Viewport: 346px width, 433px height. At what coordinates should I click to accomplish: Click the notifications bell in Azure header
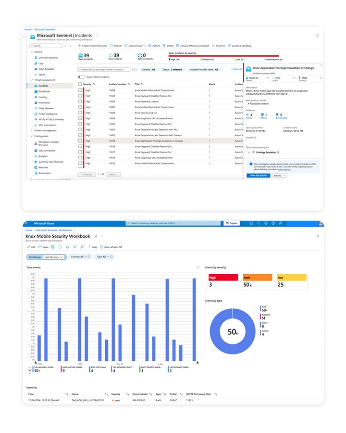point(259,223)
